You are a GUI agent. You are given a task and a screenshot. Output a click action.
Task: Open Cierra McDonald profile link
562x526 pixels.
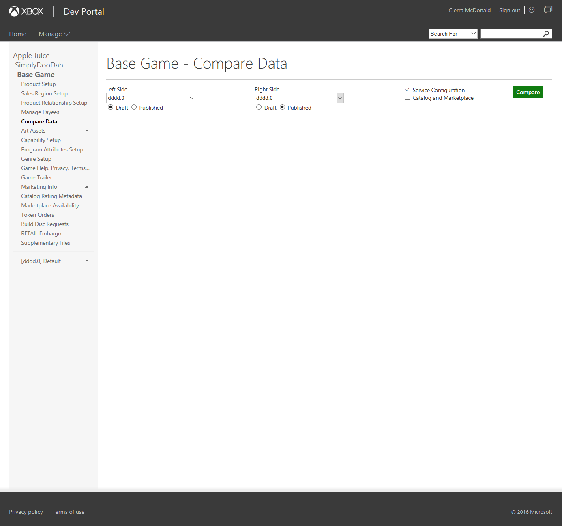click(470, 10)
